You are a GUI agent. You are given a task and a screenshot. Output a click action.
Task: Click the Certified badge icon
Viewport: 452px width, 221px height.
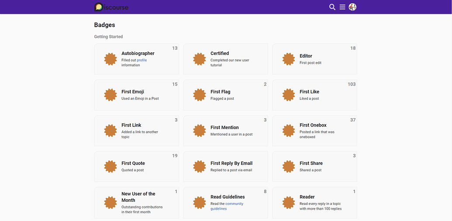(x=200, y=59)
